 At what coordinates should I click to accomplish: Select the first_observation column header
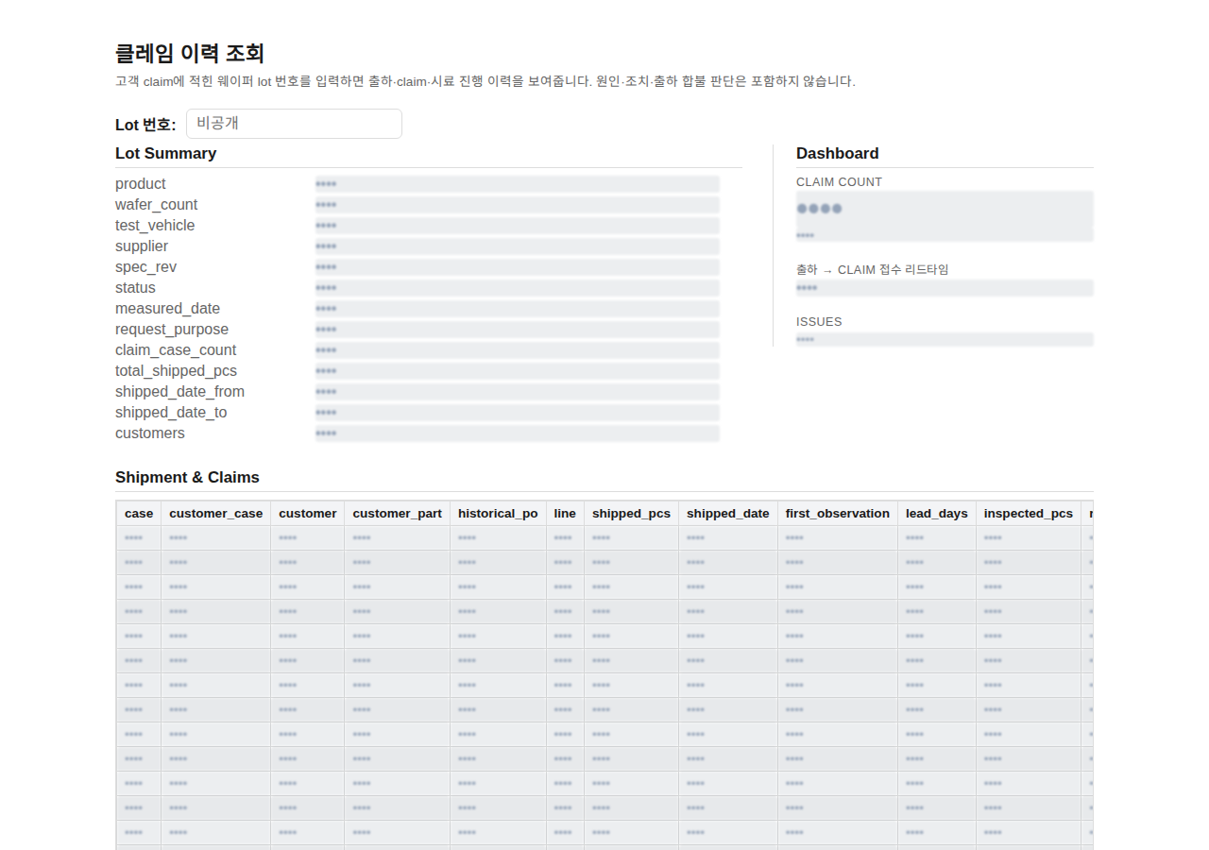tap(838, 514)
